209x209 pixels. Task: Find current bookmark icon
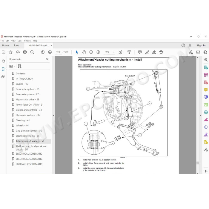20,66
